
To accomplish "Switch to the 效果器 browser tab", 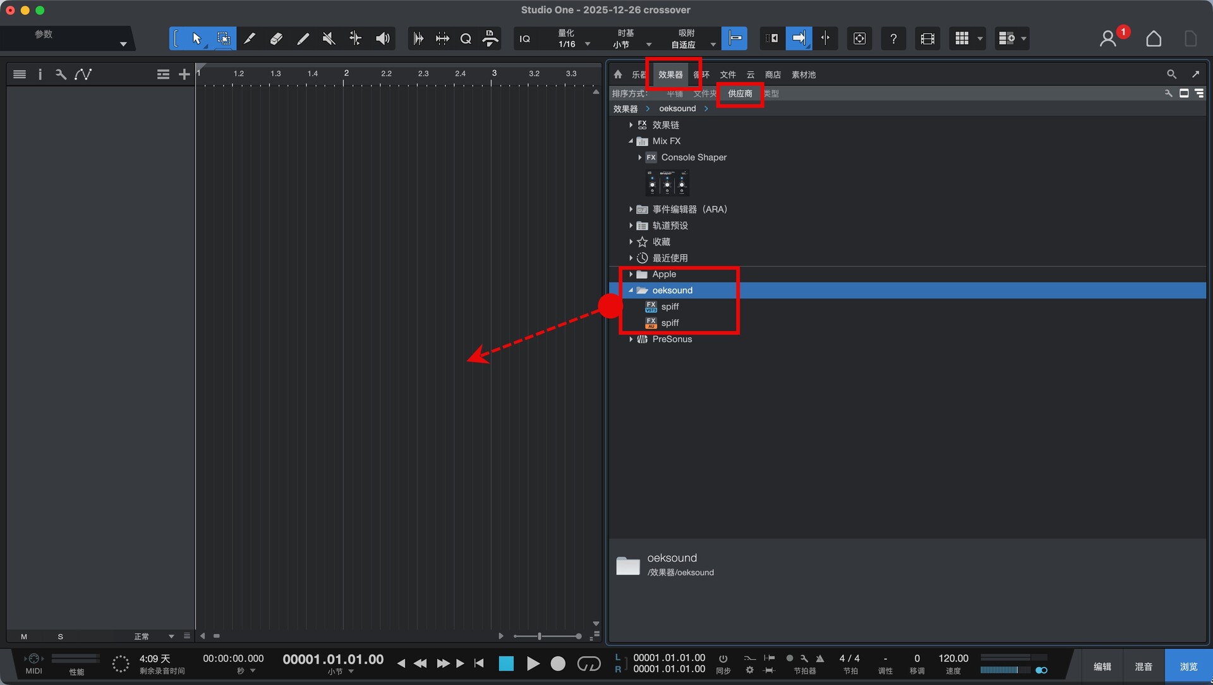I will (x=670, y=74).
